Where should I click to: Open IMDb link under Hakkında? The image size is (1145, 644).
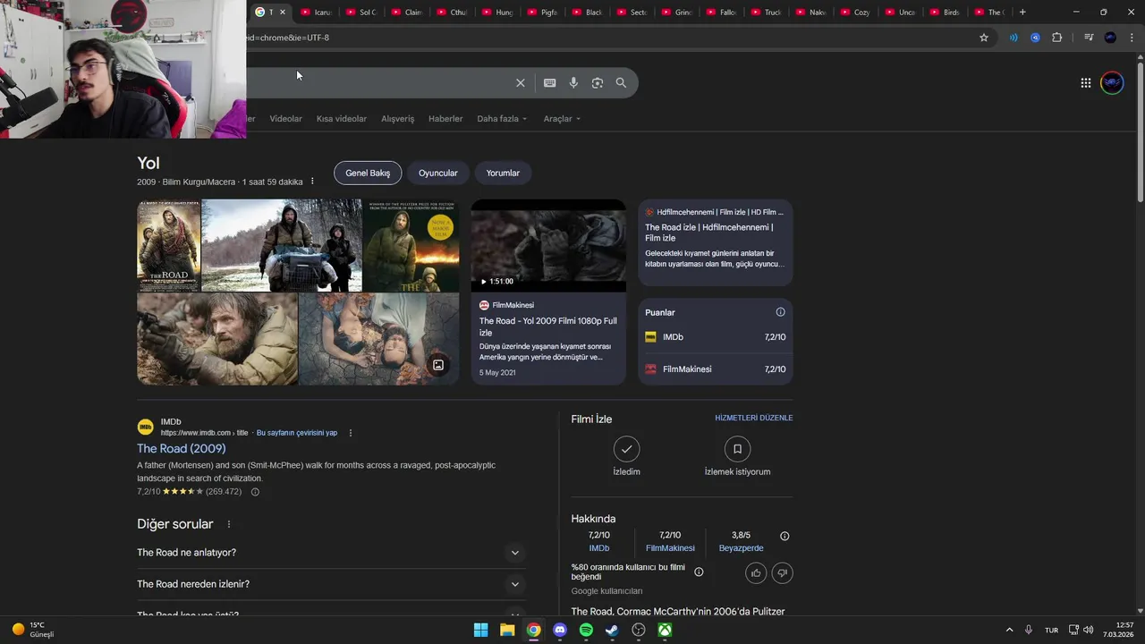pyautogui.click(x=599, y=548)
